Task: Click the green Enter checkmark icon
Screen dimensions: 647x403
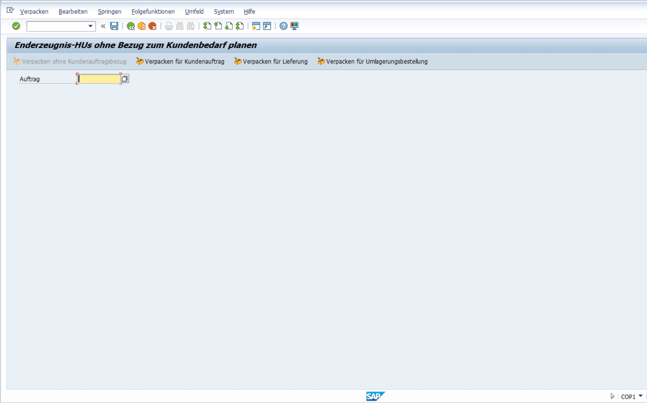Action: pos(16,26)
